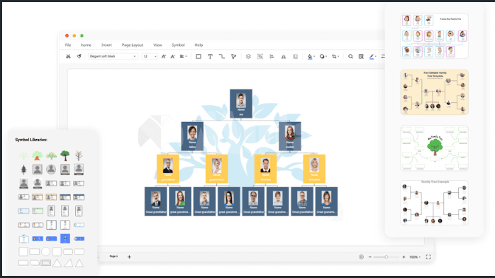The height and width of the screenshot is (278, 495).
Task: Open the 'My Family Tree' green tree template
Action: coord(435,148)
